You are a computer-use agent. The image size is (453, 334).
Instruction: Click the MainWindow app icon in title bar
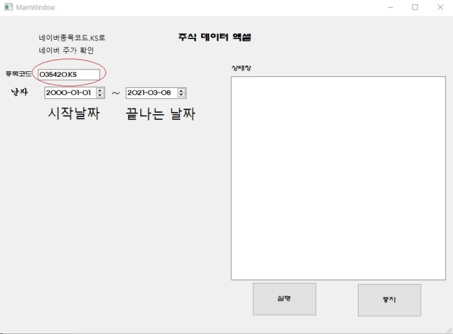point(9,7)
